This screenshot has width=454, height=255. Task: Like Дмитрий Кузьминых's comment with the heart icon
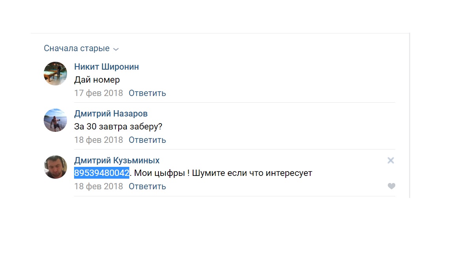[x=391, y=186]
